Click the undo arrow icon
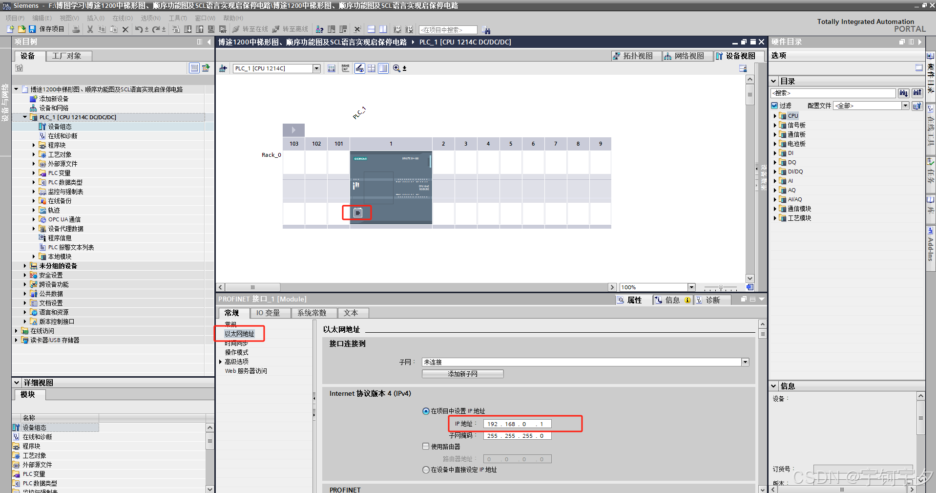 click(x=139, y=29)
